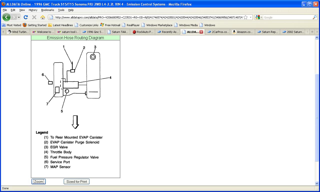Open the back history dropdown arrow
320x192 pixels.
[19, 17]
